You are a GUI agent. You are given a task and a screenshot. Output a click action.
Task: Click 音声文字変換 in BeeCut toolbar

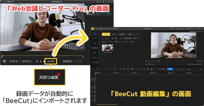(161, 69)
